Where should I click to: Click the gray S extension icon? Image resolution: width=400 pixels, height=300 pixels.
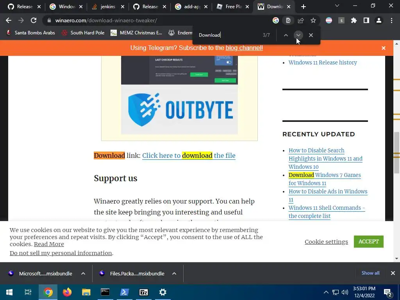(x=341, y=20)
